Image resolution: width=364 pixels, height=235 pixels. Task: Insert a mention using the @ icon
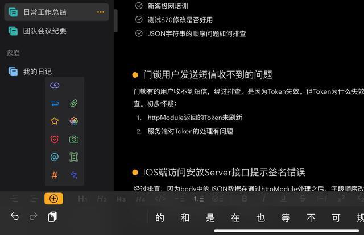(55, 157)
